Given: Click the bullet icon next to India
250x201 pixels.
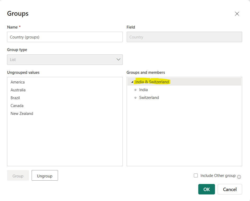Looking at the screenshot, I should click(x=135, y=90).
